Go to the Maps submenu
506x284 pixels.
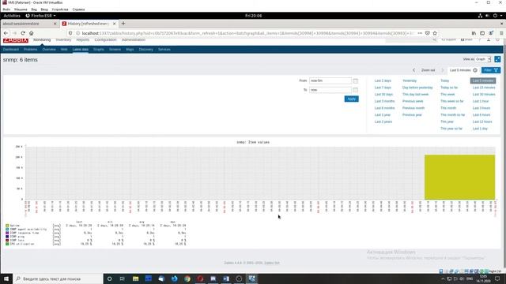[x=130, y=50]
